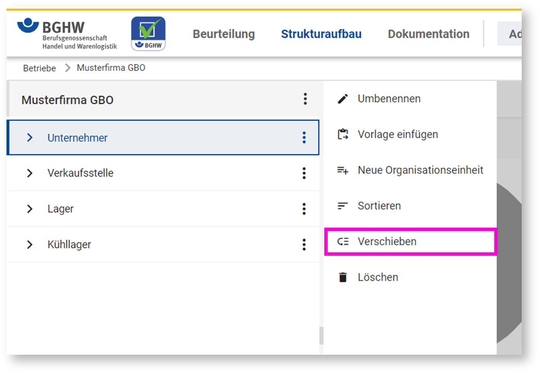Click the clipboard icon for Vorlage einfügen
Image resolution: width=540 pixels, height=373 pixels.
pyautogui.click(x=343, y=134)
